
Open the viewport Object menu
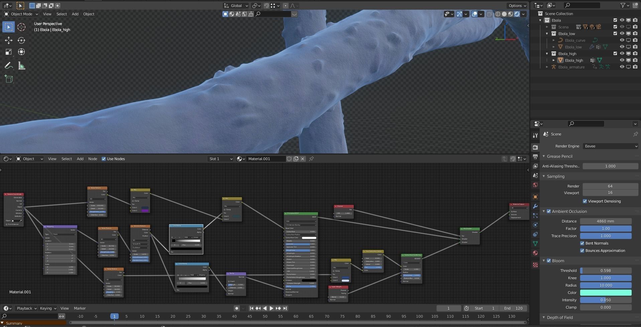coord(89,14)
